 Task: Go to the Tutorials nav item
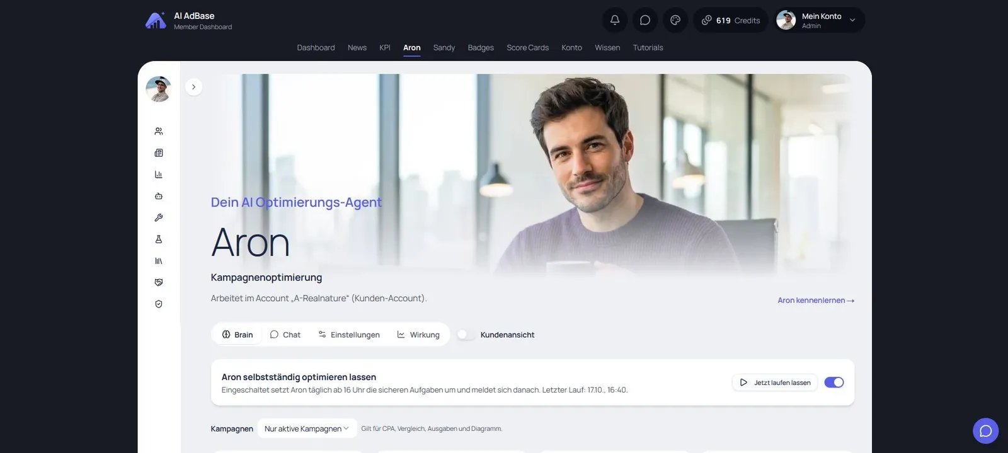[648, 48]
